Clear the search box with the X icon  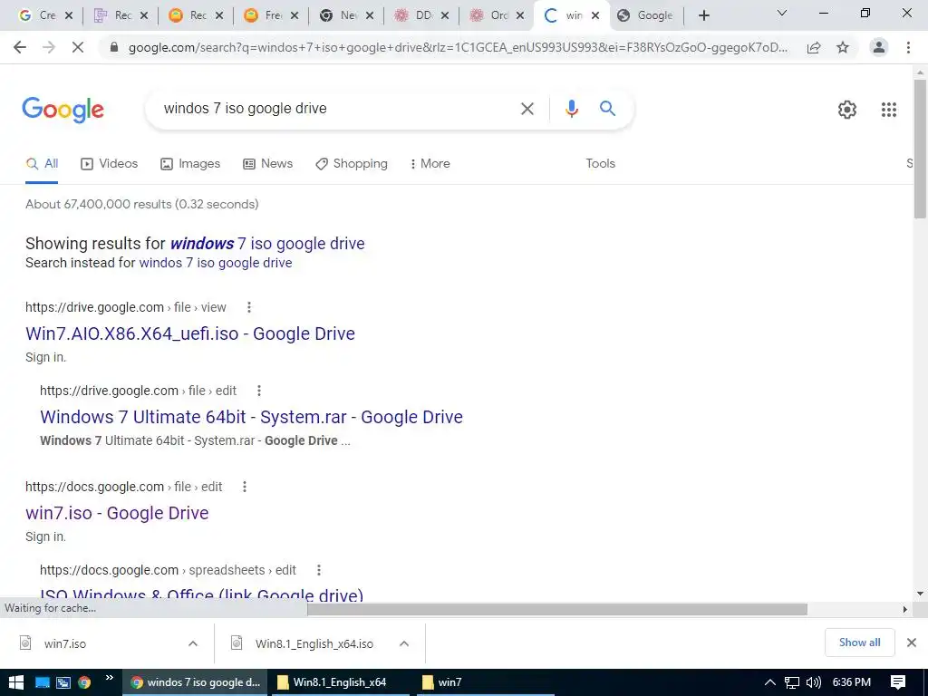tap(527, 109)
